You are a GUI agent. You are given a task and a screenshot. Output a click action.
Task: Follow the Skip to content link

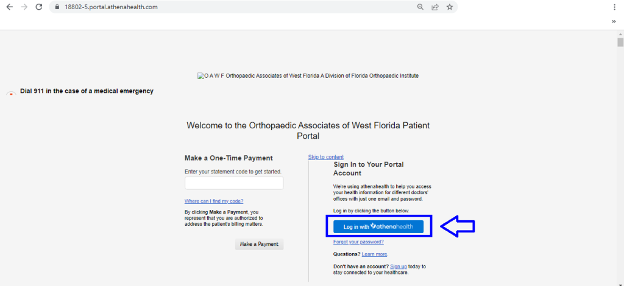coord(326,157)
